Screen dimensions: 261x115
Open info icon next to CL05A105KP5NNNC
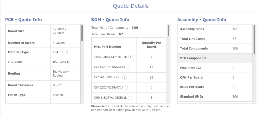click(x=125, y=77)
